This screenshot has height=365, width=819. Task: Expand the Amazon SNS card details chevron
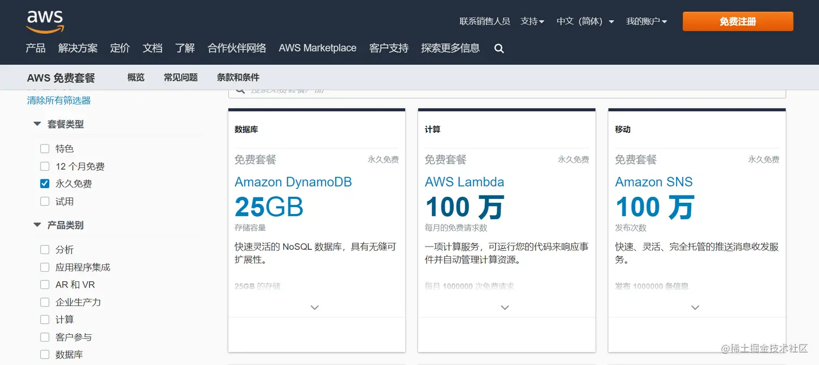[x=695, y=307]
